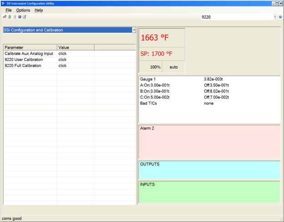Click the auto mode indicator
This screenshot has height=222, width=284.
174,67
